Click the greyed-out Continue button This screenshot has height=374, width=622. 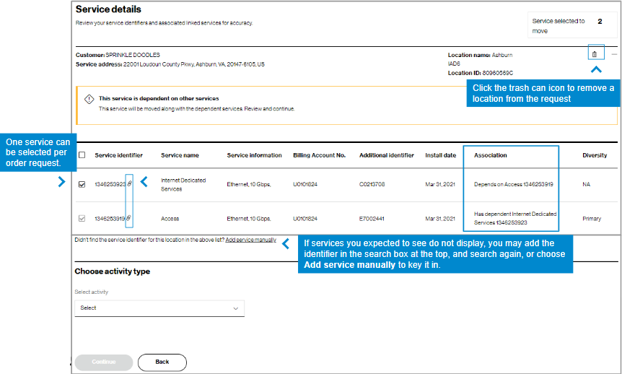tap(103, 362)
